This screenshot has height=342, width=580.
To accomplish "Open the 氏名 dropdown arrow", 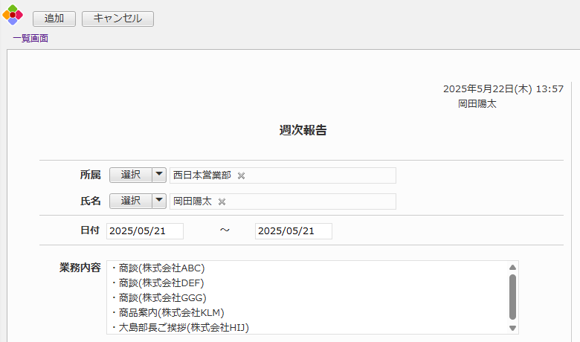I will (159, 201).
